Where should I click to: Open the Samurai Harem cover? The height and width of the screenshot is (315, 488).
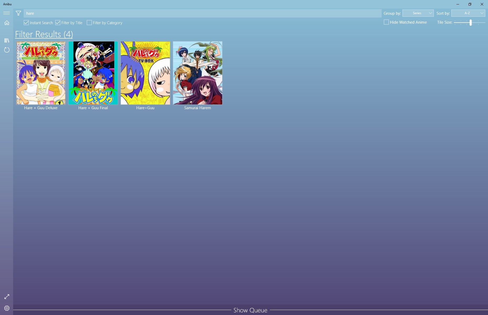point(198,73)
